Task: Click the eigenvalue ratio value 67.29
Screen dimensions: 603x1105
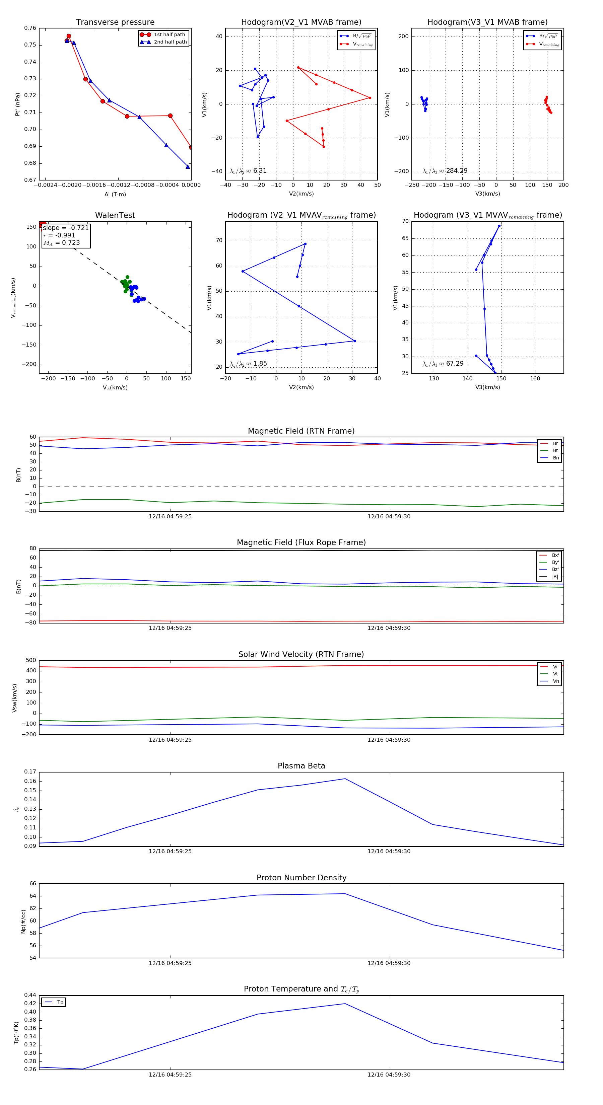Action: (455, 364)
